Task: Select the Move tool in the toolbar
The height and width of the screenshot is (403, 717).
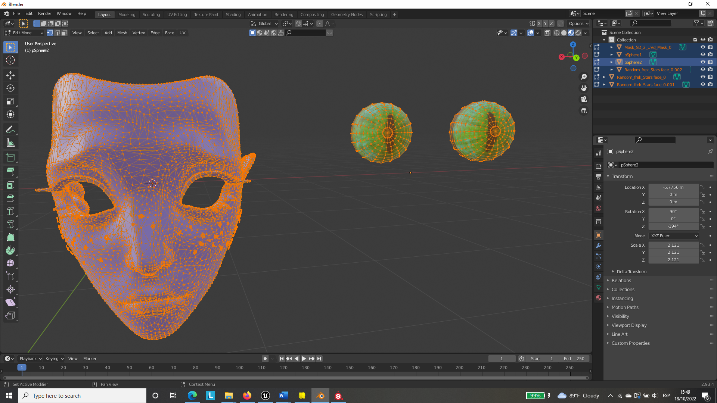Action: [x=10, y=75]
